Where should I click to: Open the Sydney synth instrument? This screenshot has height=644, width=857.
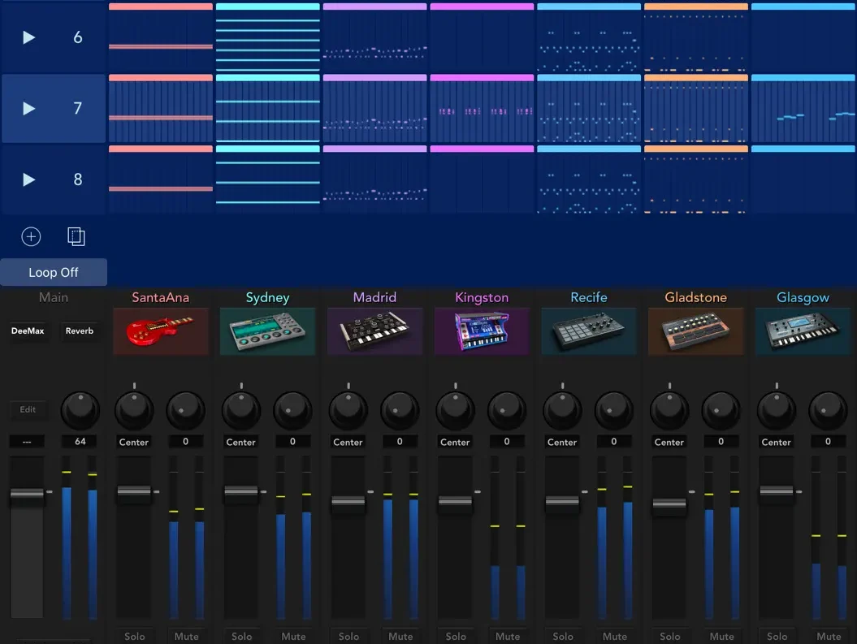pos(268,331)
